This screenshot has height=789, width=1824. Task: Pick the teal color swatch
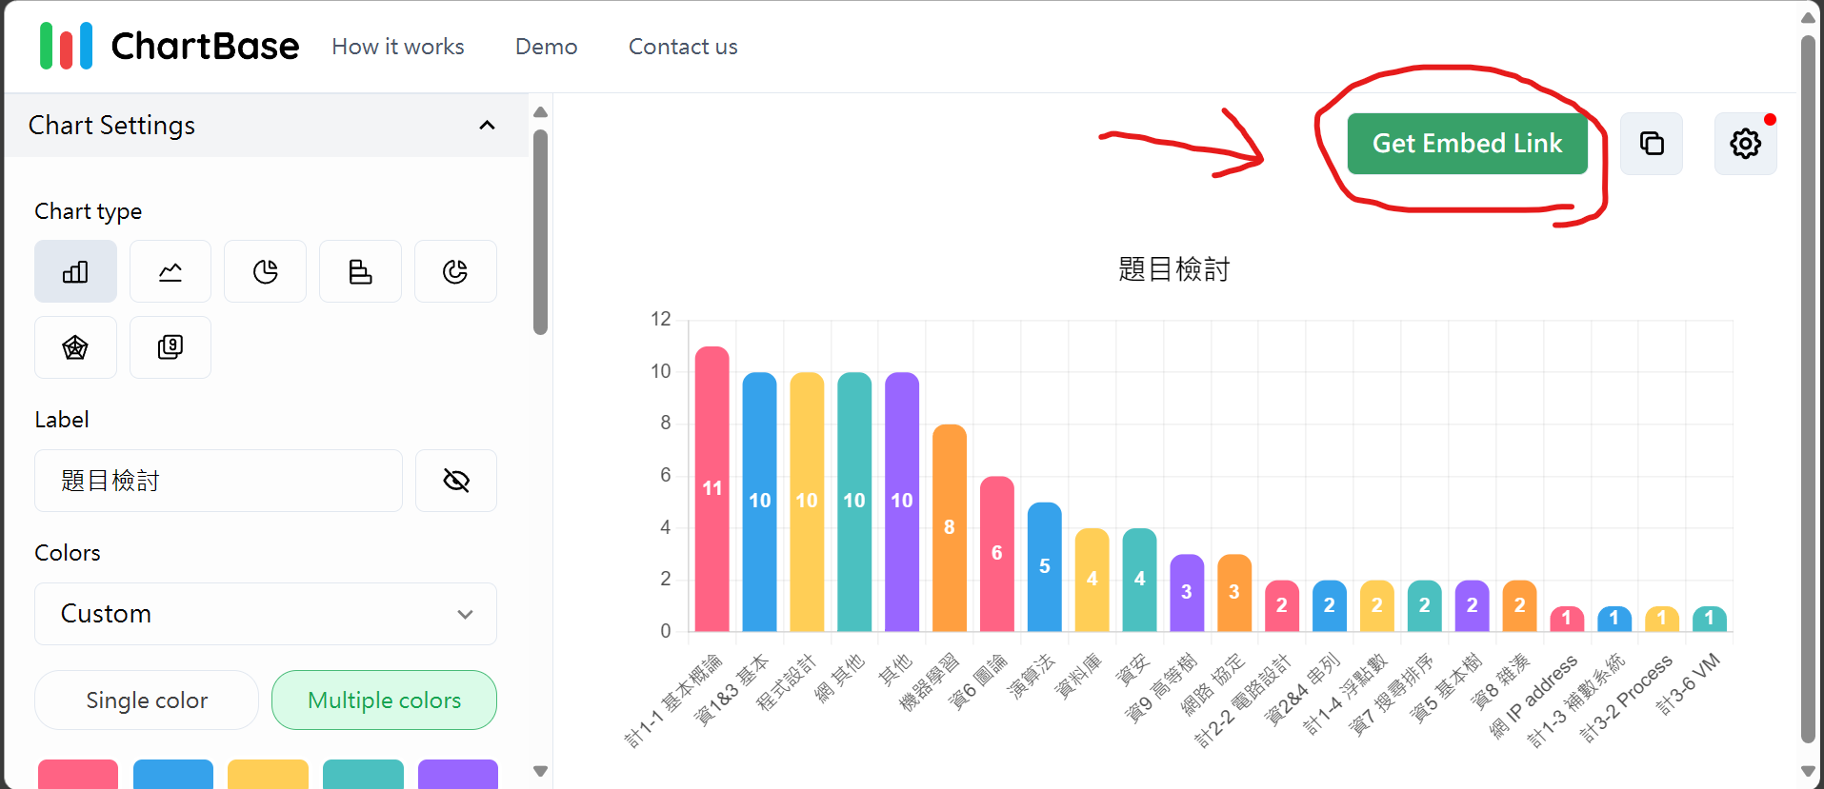coord(363,774)
